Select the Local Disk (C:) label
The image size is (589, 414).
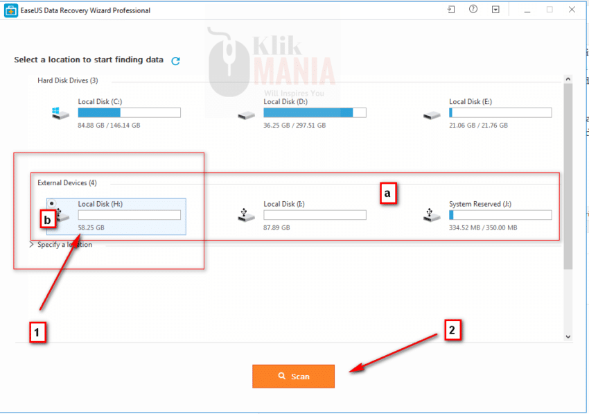coord(100,101)
